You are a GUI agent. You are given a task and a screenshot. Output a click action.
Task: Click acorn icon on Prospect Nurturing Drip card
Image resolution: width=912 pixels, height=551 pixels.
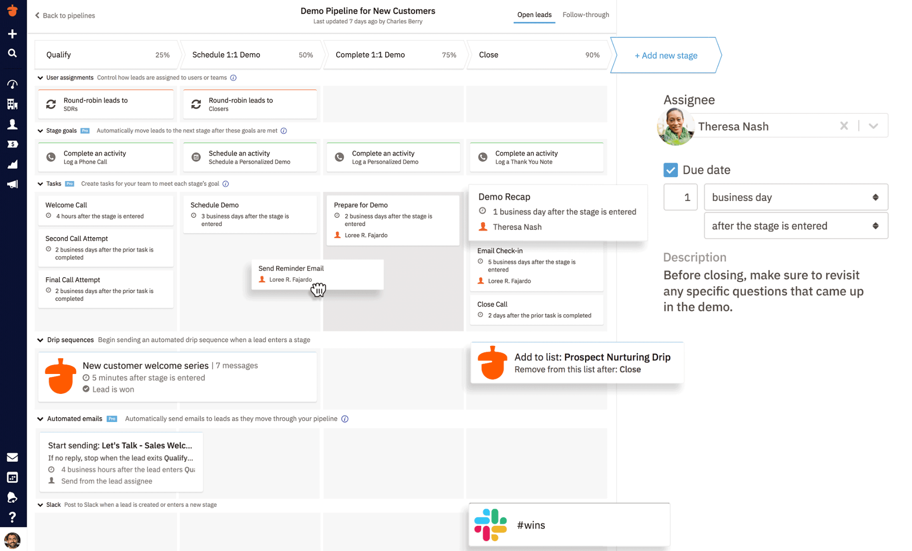493,363
